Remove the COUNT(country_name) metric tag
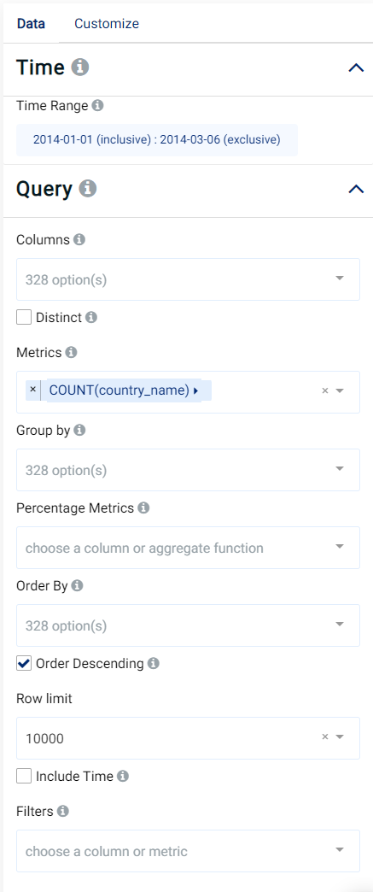 (x=33, y=390)
